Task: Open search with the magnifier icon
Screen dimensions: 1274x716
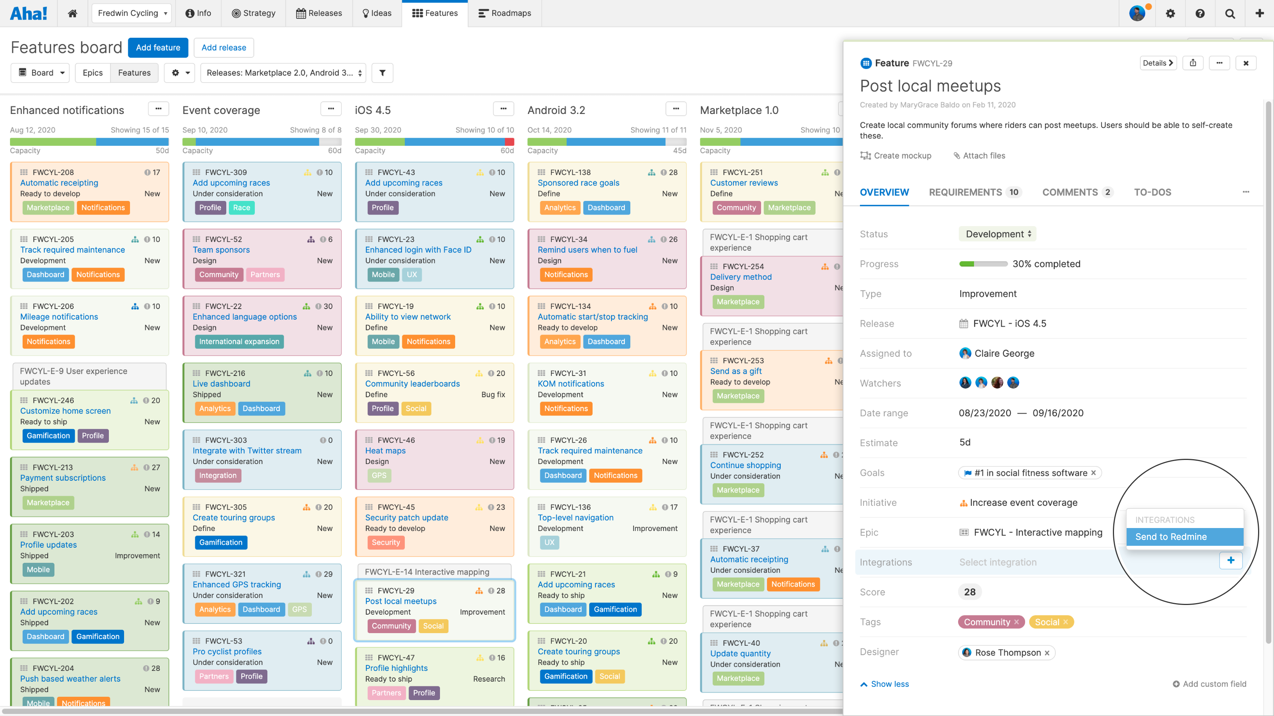Action: (1230, 13)
